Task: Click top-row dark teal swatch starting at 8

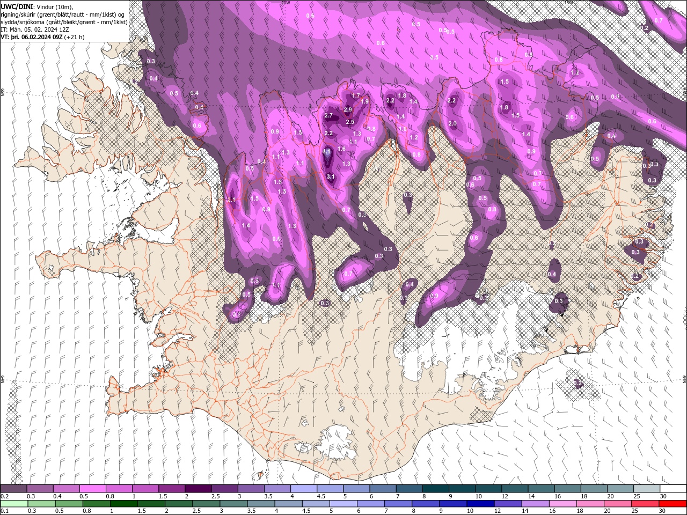Action: click(436, 489)
